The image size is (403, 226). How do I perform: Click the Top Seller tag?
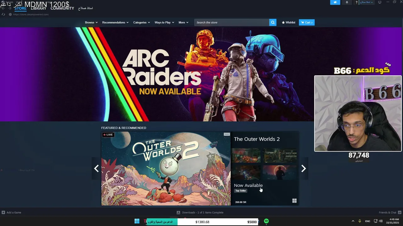tap(241, 191)
